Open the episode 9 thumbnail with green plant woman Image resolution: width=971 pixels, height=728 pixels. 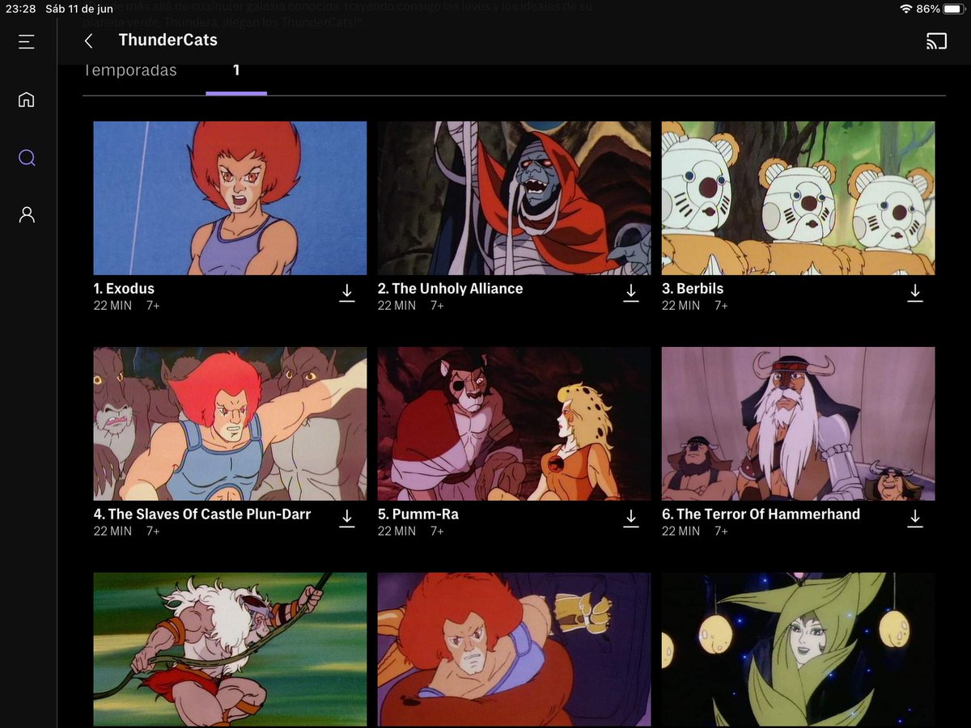798,650
